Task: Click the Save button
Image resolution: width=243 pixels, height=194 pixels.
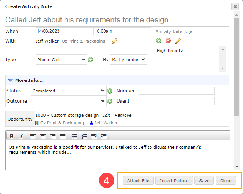Action: (x=204, y=181)
